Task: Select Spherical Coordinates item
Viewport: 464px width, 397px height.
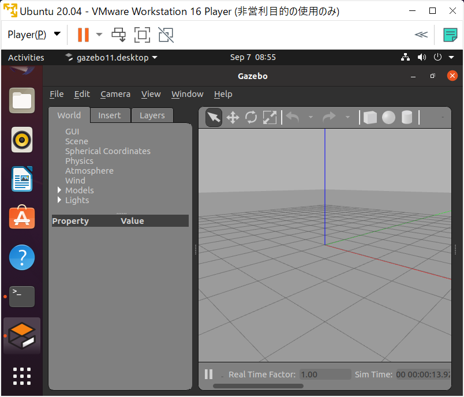Action: [x=108, y=151]
